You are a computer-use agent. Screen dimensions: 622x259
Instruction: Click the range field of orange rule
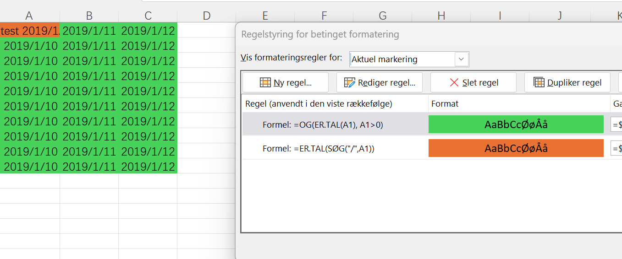[x=616, y=148]
